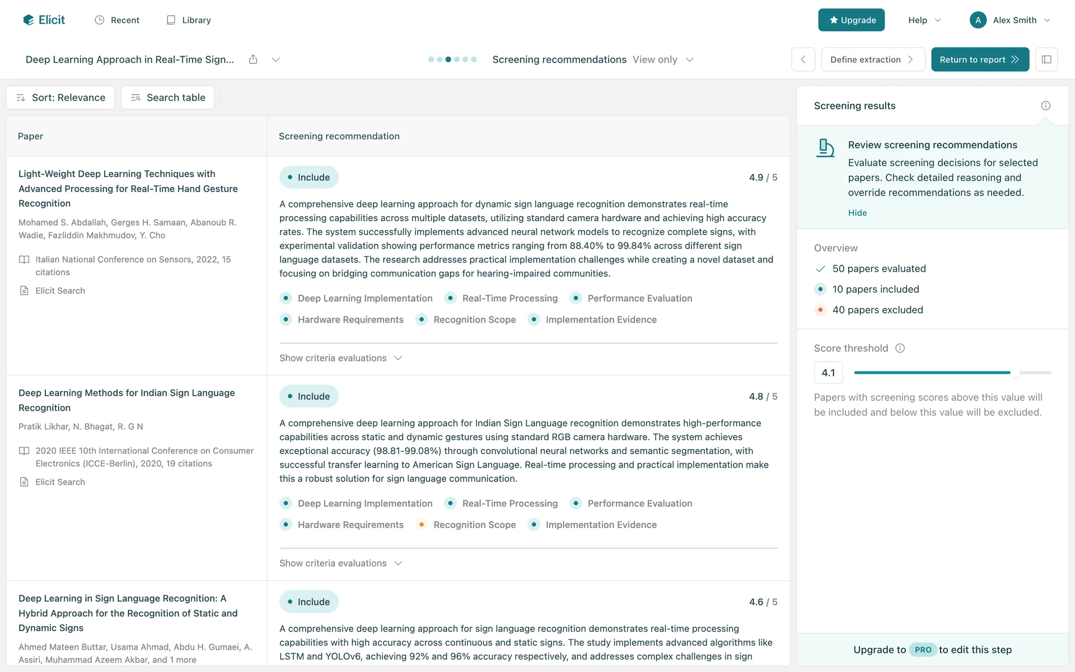
Task: Click Include badge on first paper
Action: point(309,178)
